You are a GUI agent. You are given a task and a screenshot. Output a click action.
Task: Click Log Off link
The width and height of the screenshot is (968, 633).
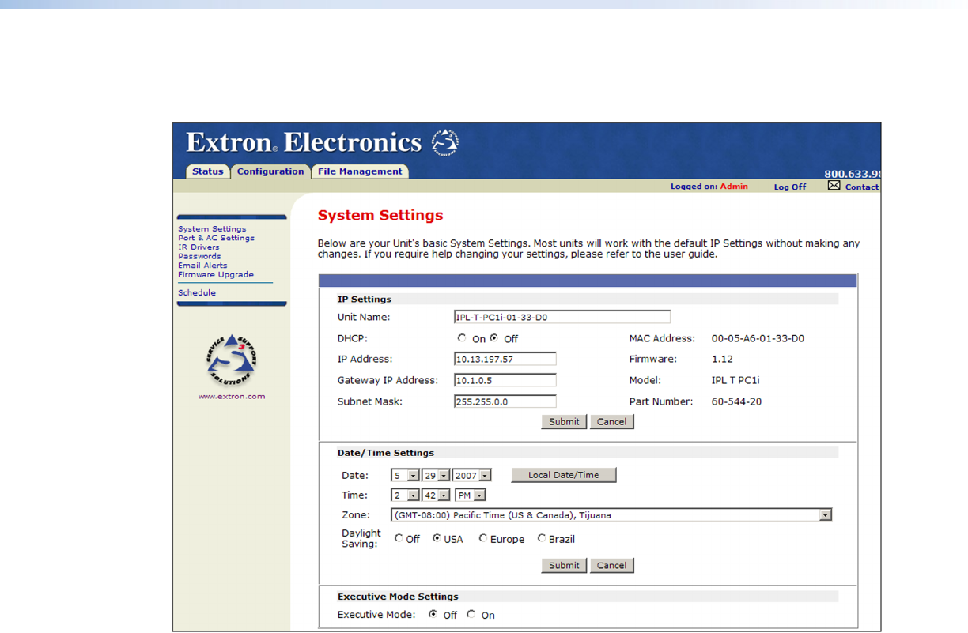click(x=790, y=187)
